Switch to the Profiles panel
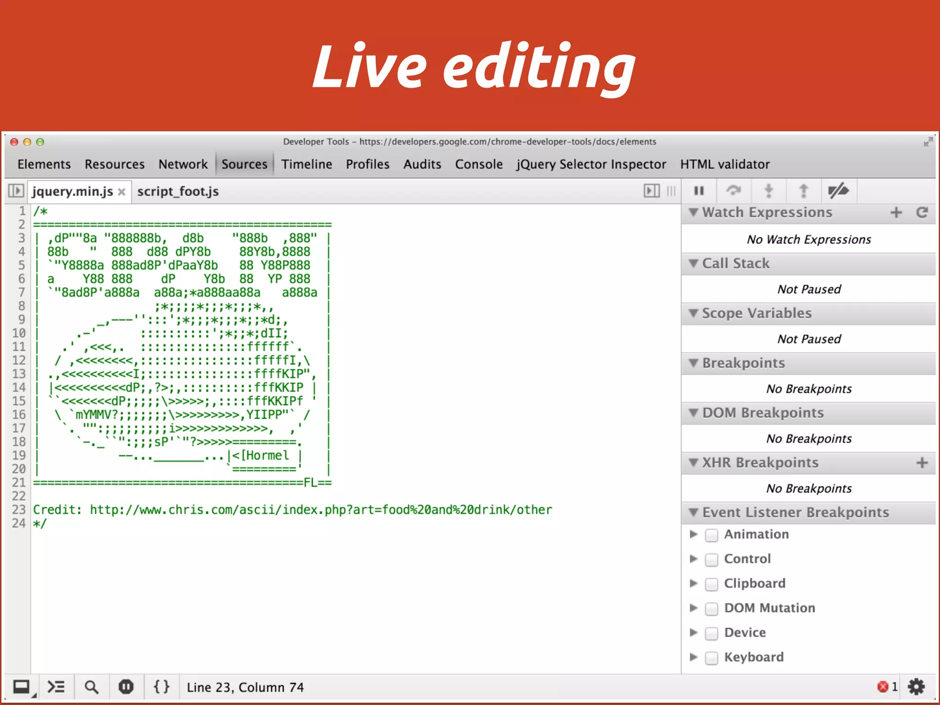 pyautogui.click(x=368, y=164)
